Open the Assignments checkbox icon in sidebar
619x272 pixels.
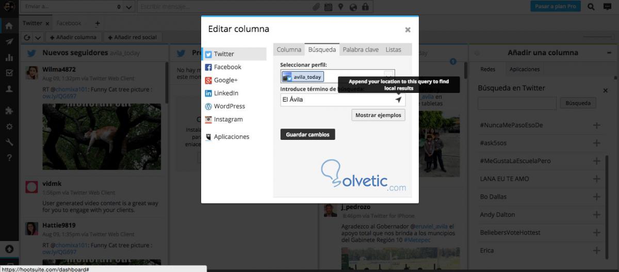(9, 73)
